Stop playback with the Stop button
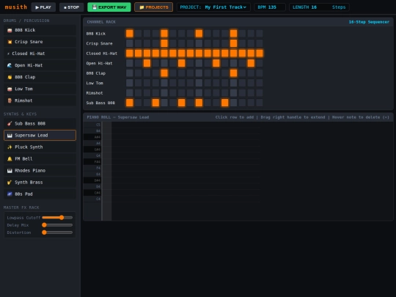 pos(71,7)
